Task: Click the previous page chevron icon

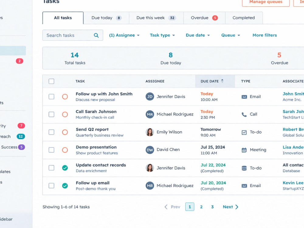Action: 166,207
